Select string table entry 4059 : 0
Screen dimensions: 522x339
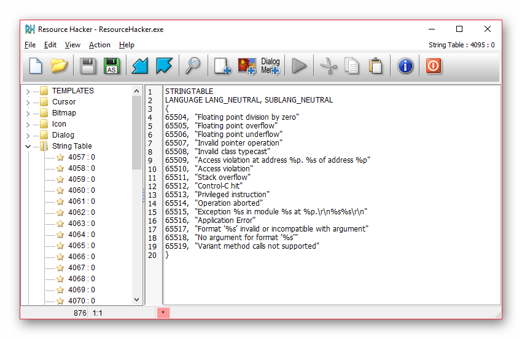(x=82, y=179)
